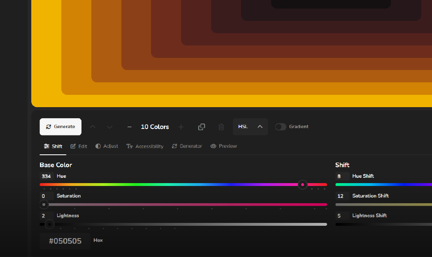Viewport: 432px width, 257px height.
Task: Click the Lightness Shift slider track
Action: tap(383, 224)
